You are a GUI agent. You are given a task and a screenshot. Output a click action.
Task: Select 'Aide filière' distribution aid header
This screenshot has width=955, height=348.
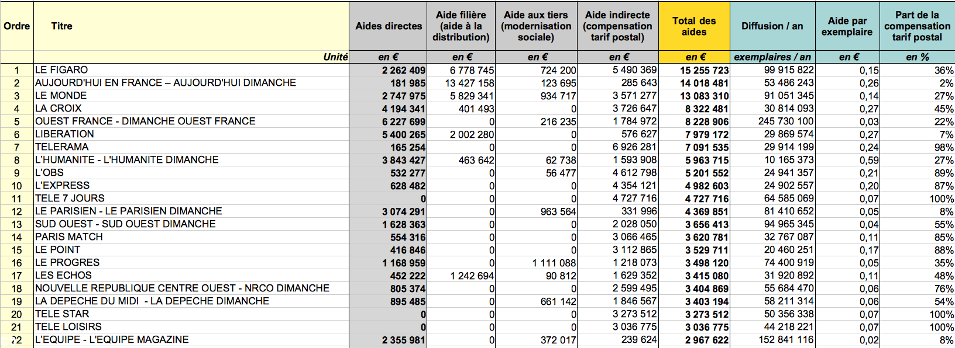(461, 26)
